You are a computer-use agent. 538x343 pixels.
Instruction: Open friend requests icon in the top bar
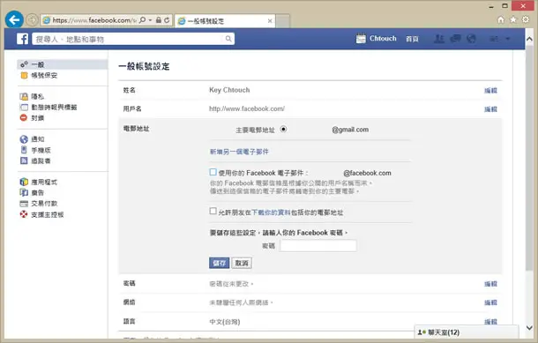click(439, 39)
